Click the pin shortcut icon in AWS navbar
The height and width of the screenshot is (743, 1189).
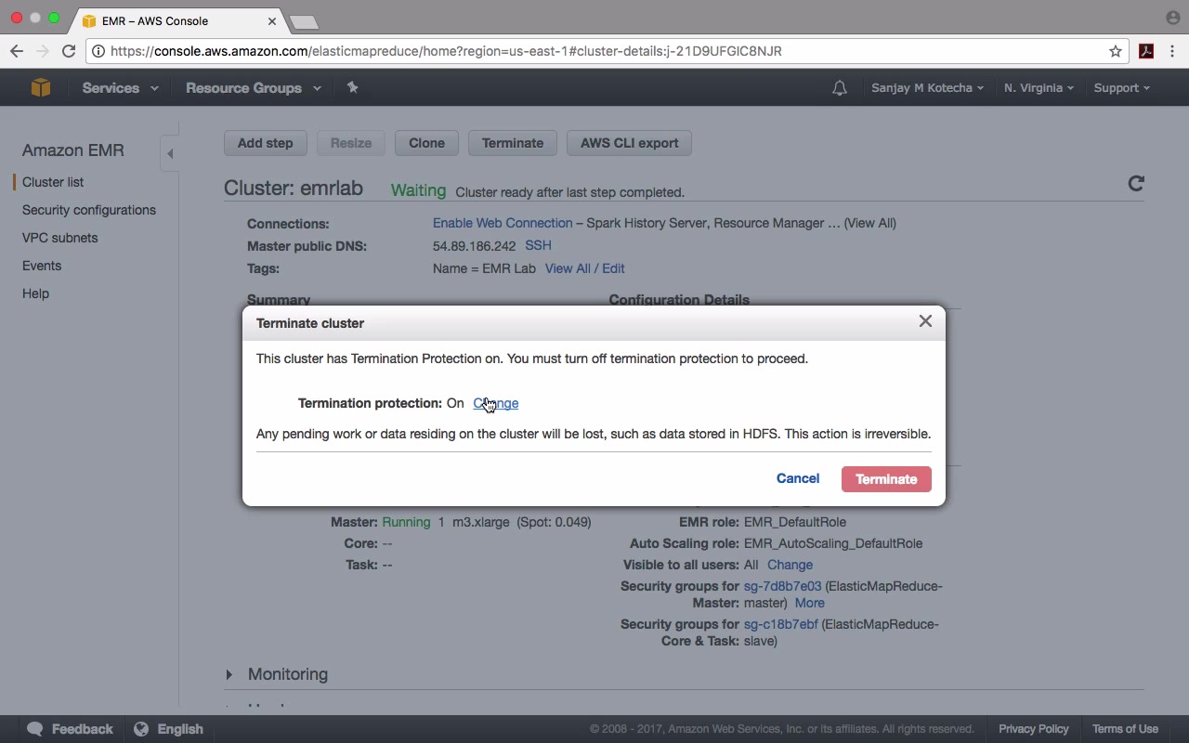point(352,87)
